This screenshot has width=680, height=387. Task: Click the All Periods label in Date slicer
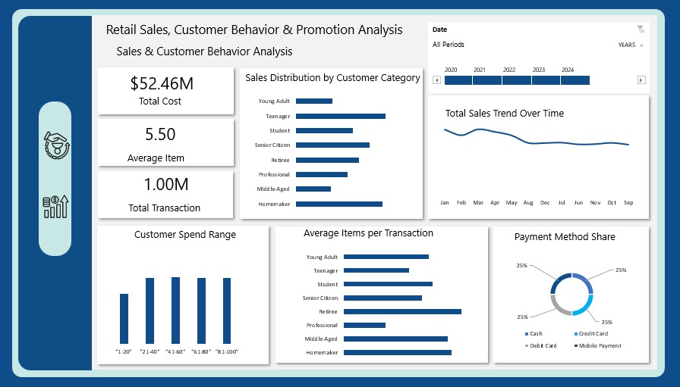tap(448, 45)
